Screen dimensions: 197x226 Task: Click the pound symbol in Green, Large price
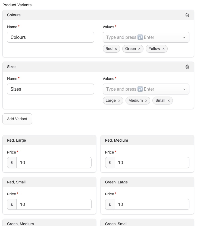pos(110,204)
